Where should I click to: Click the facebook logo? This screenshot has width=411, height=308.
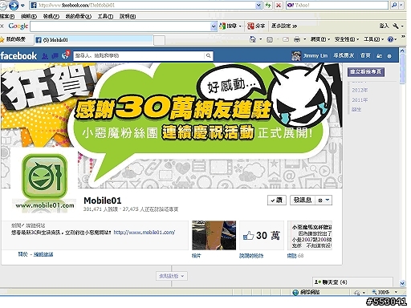[18, 56]
